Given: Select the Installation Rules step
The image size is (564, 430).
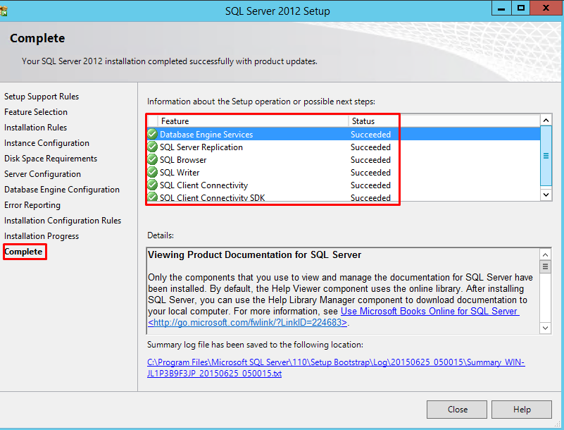Looking at the screenshot, I should click(35, 128).
